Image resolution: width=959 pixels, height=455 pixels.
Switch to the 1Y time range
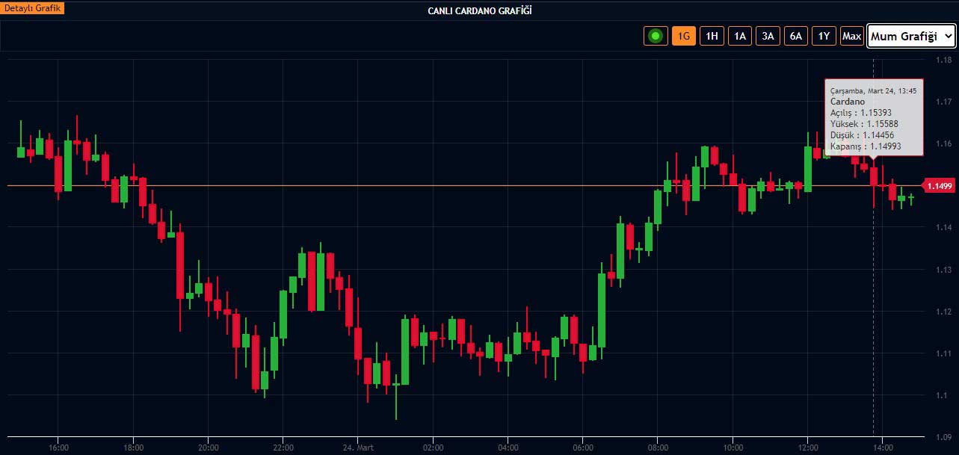click(x=824, y=36)
